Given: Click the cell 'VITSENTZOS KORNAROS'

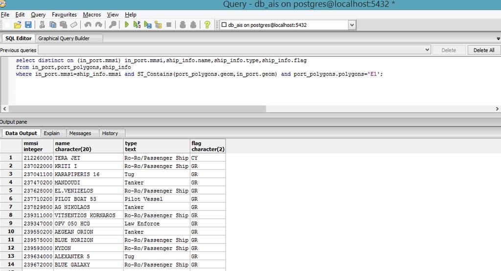Looking at the screenshot, I should [x=88, y=215].
